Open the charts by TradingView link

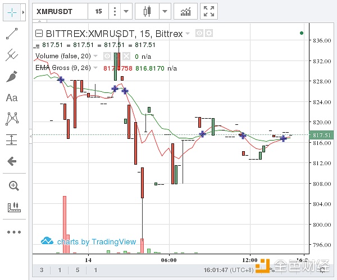coord(89,241)
